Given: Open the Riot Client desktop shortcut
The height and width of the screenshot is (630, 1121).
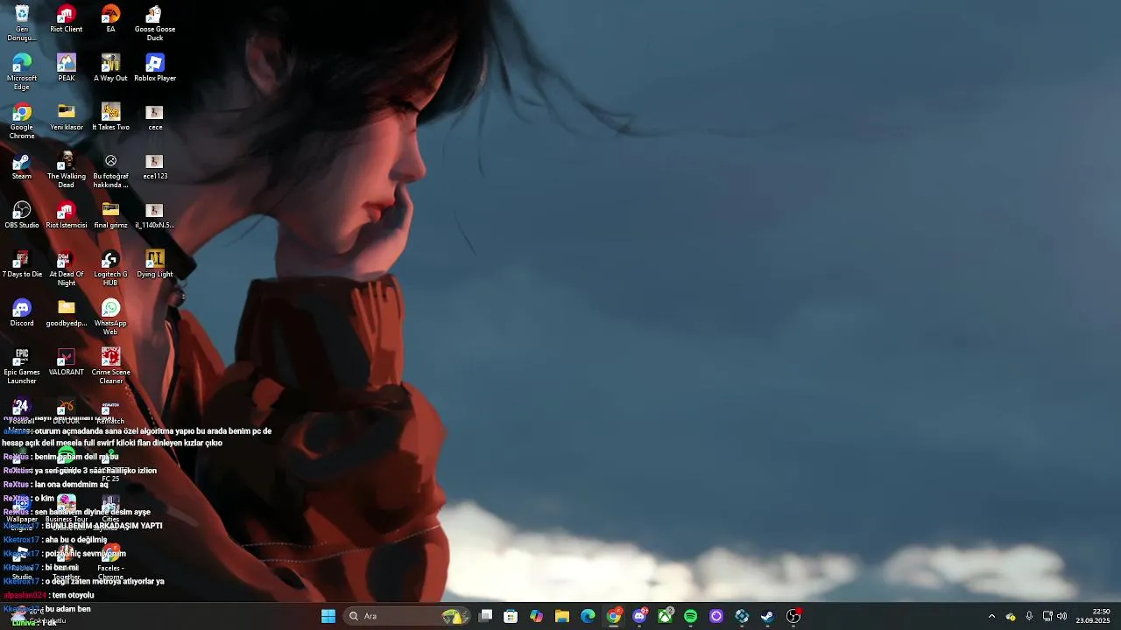Looking at the screenshot, I should (x=67, y=19).
